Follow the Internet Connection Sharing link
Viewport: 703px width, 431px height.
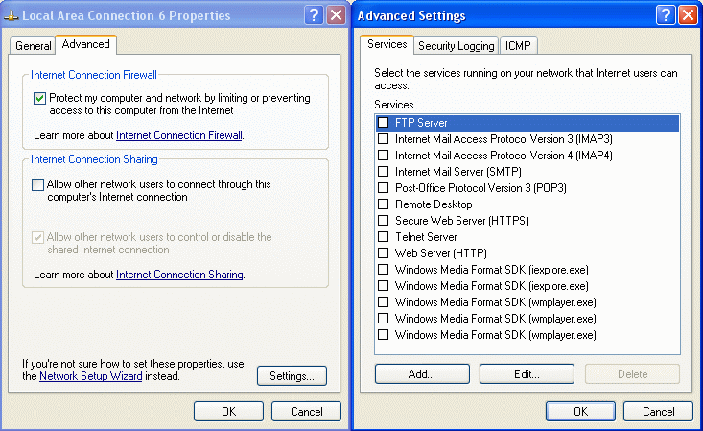tap(180, 275)
